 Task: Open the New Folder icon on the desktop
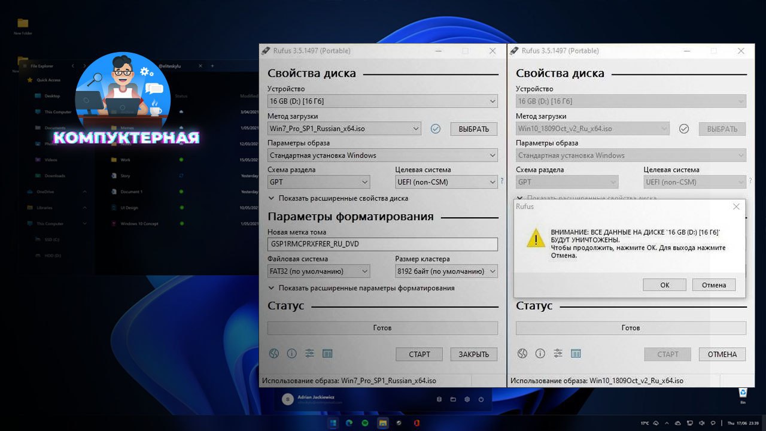click(x=23, y=26)
